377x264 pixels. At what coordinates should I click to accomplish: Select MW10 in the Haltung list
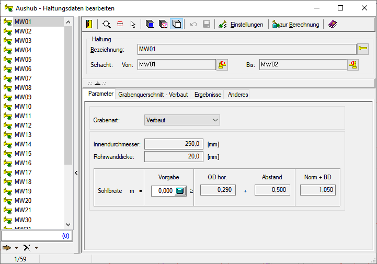23,106
